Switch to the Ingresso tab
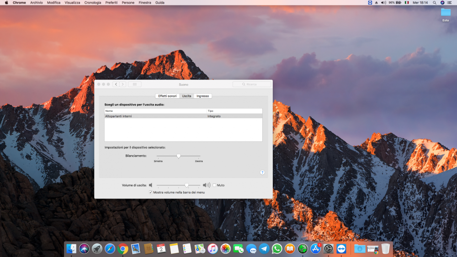The image size is (457, 257). pyautogui.click(x=202, y=96)
